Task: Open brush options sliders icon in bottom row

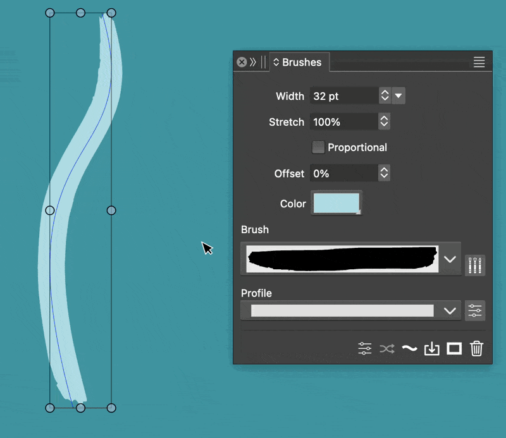Action: pos(365,348)
